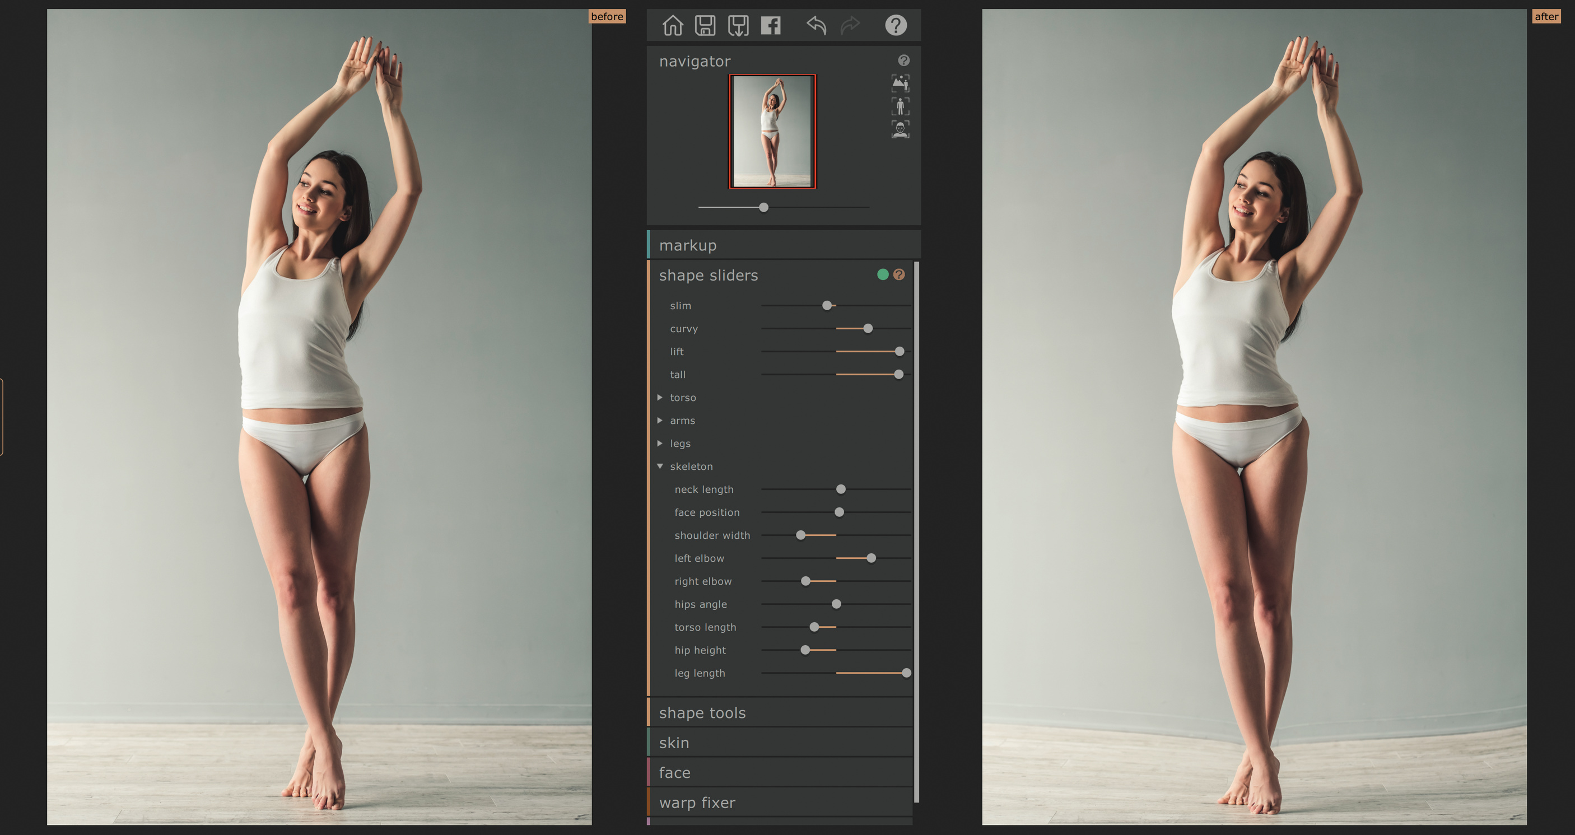The height and width of the screenshot is (835, 1575).
Task: Share via the Facebook icon
Action: click(x=770, y=26)
